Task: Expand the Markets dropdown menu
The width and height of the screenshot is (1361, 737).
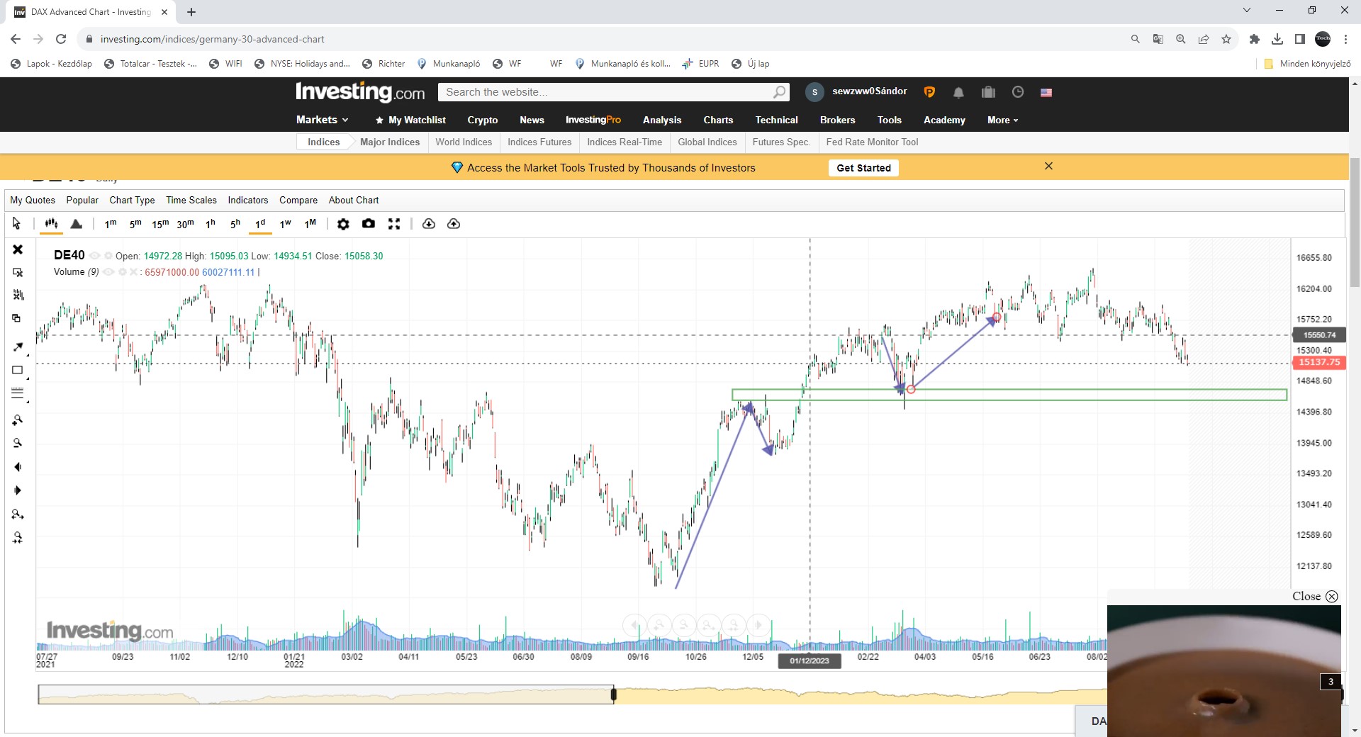Action: 323,120
